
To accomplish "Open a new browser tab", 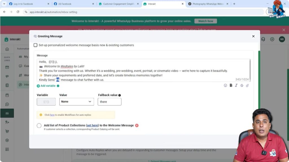I will click(x=234, y=4).
